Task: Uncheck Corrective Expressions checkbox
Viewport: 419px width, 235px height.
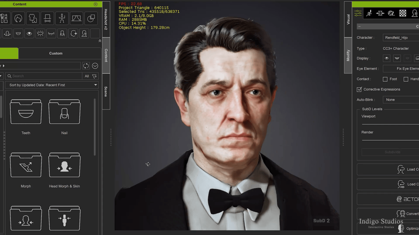Action: point(359,89)
